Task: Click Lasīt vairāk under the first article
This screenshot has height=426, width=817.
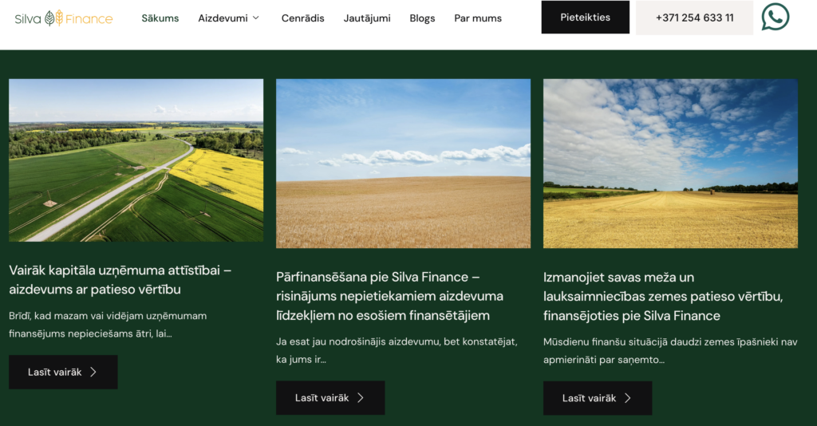Action: click(x=63, y=372)
